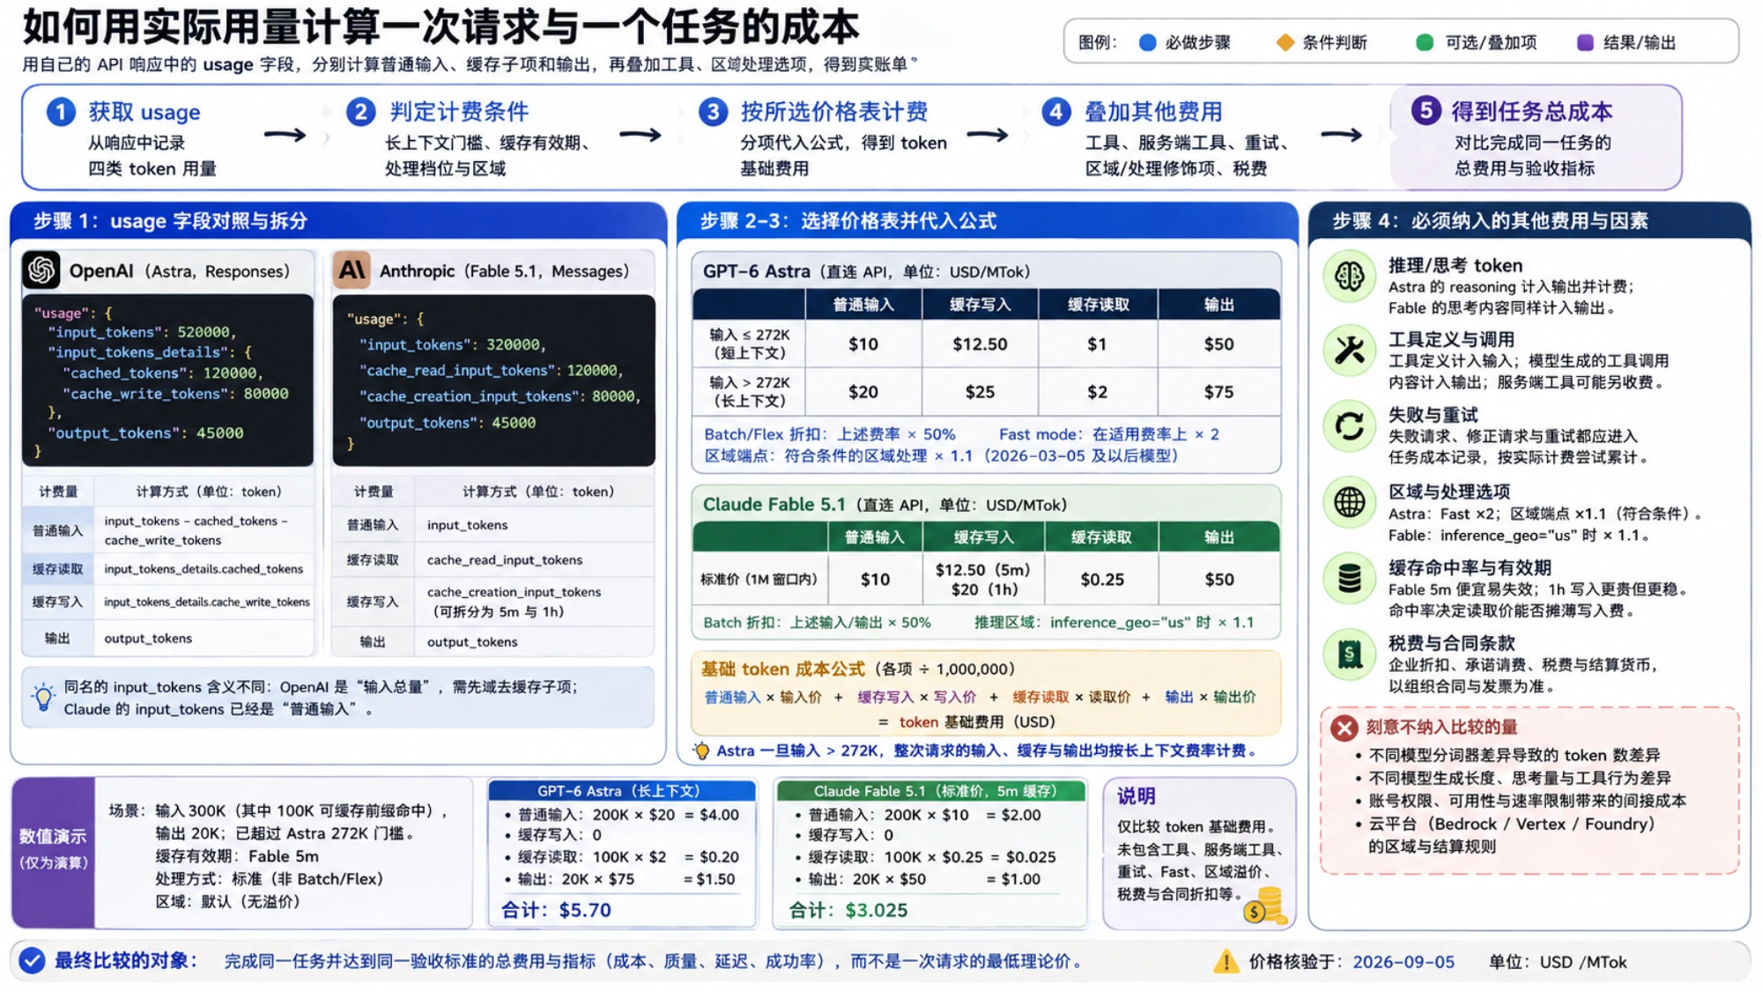Screen dimensions: 1762x991
Task: Select the brain icon beside 推理/思考 token
Action: 1349,277
